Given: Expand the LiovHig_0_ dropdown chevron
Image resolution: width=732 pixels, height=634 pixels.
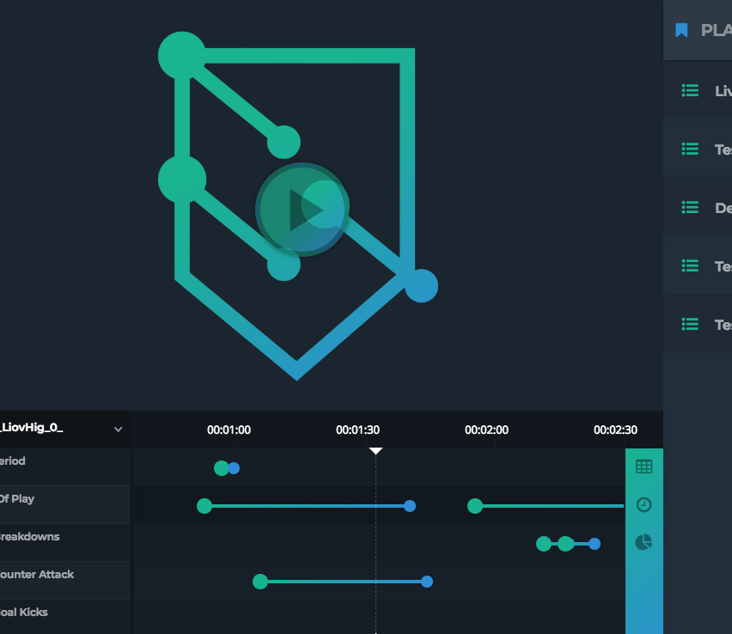Looking at the screenshot, I should 119,429.
